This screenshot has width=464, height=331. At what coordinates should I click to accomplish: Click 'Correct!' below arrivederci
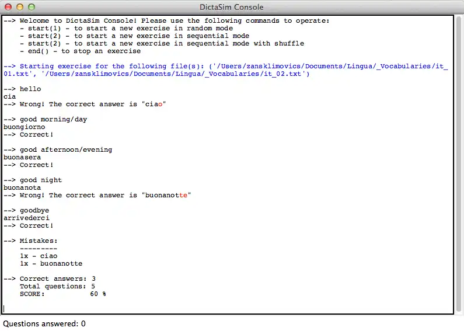[29, 225]
